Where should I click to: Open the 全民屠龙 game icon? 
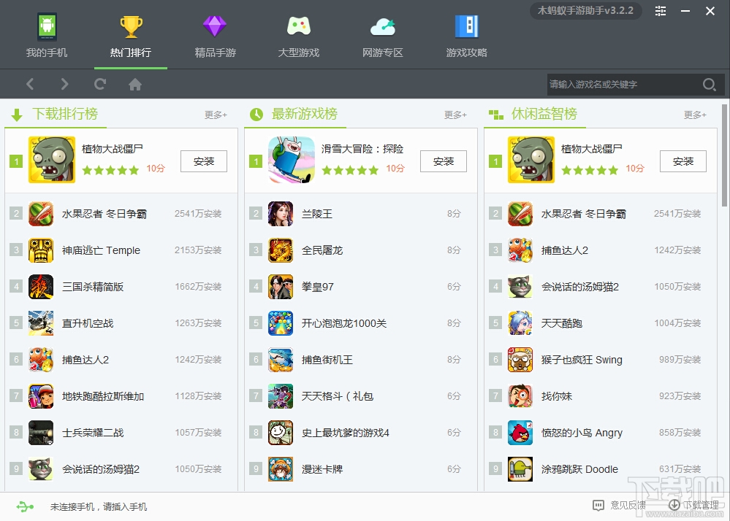point(281,250)
